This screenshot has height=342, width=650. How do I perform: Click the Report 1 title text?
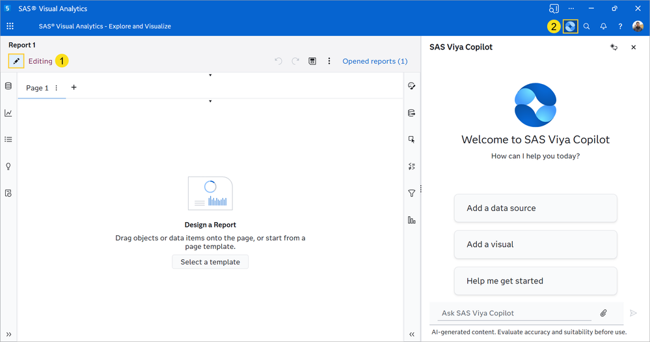tap(22, 45)
